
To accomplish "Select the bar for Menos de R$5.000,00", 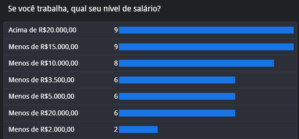I will click(x=177, y=96).
